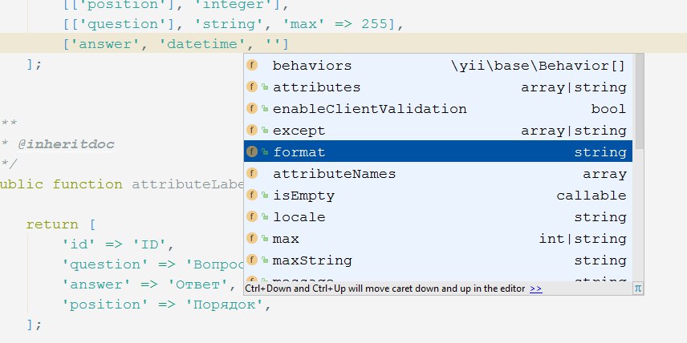Pick the except suggestion
The height and width of the screenshot is (343, 687).
pyautogui.click(x=438, y=131)
